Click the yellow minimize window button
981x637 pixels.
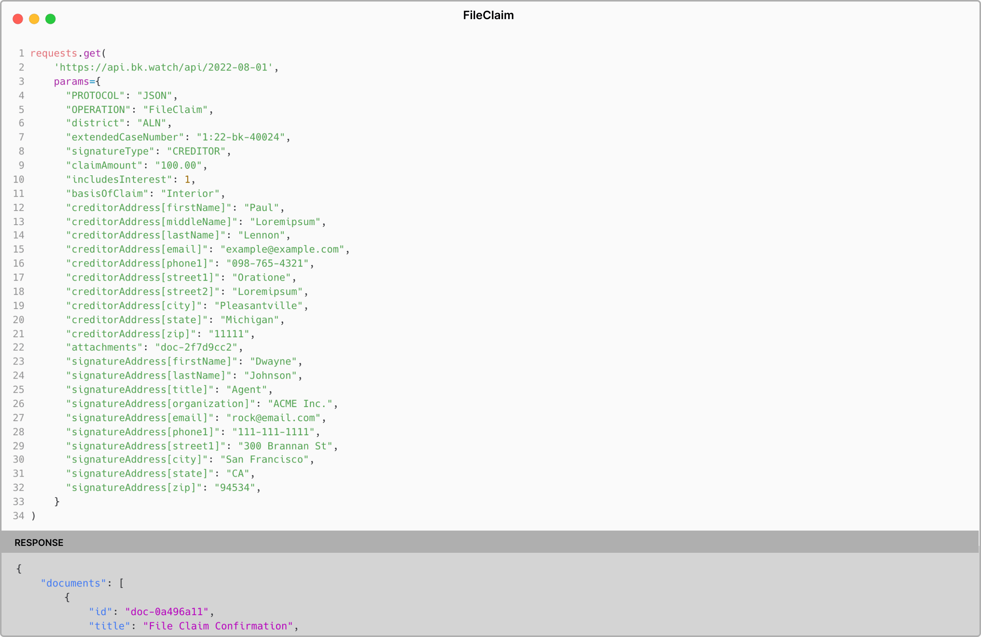[x=34, y=19]
